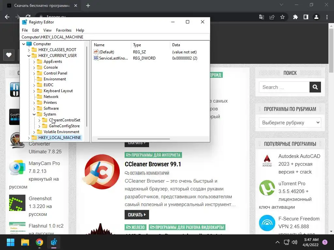Open the Help menu in Registry Editor
Viewport: 334px width, 250px height.
(80, 30)
